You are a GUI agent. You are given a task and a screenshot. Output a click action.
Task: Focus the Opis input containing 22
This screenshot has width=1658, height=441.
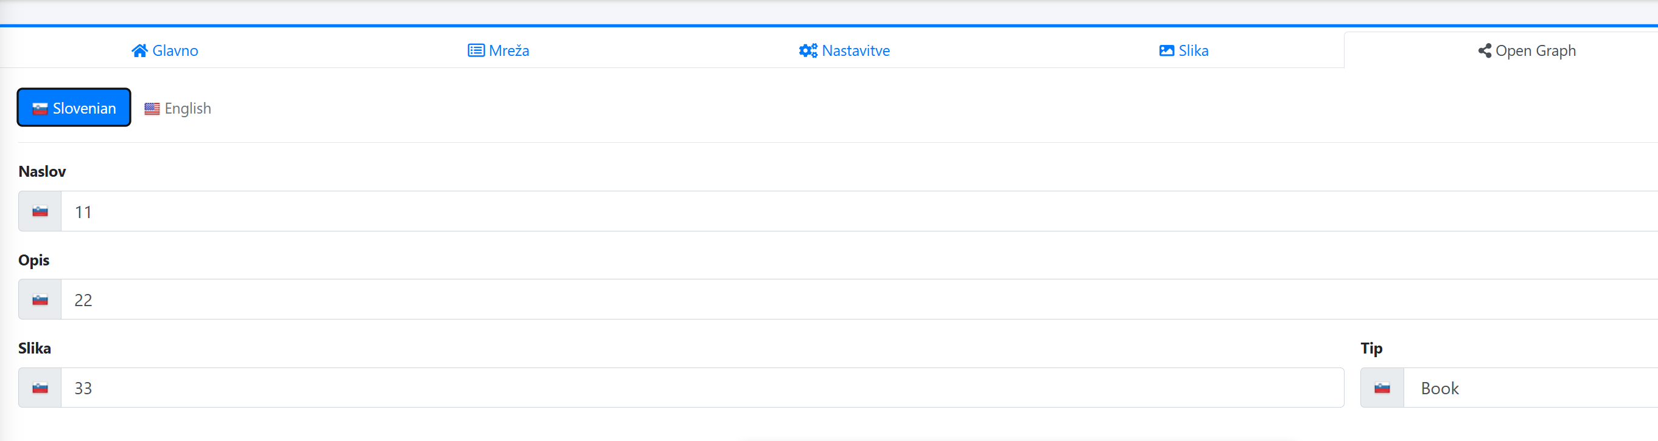point(859,300)
